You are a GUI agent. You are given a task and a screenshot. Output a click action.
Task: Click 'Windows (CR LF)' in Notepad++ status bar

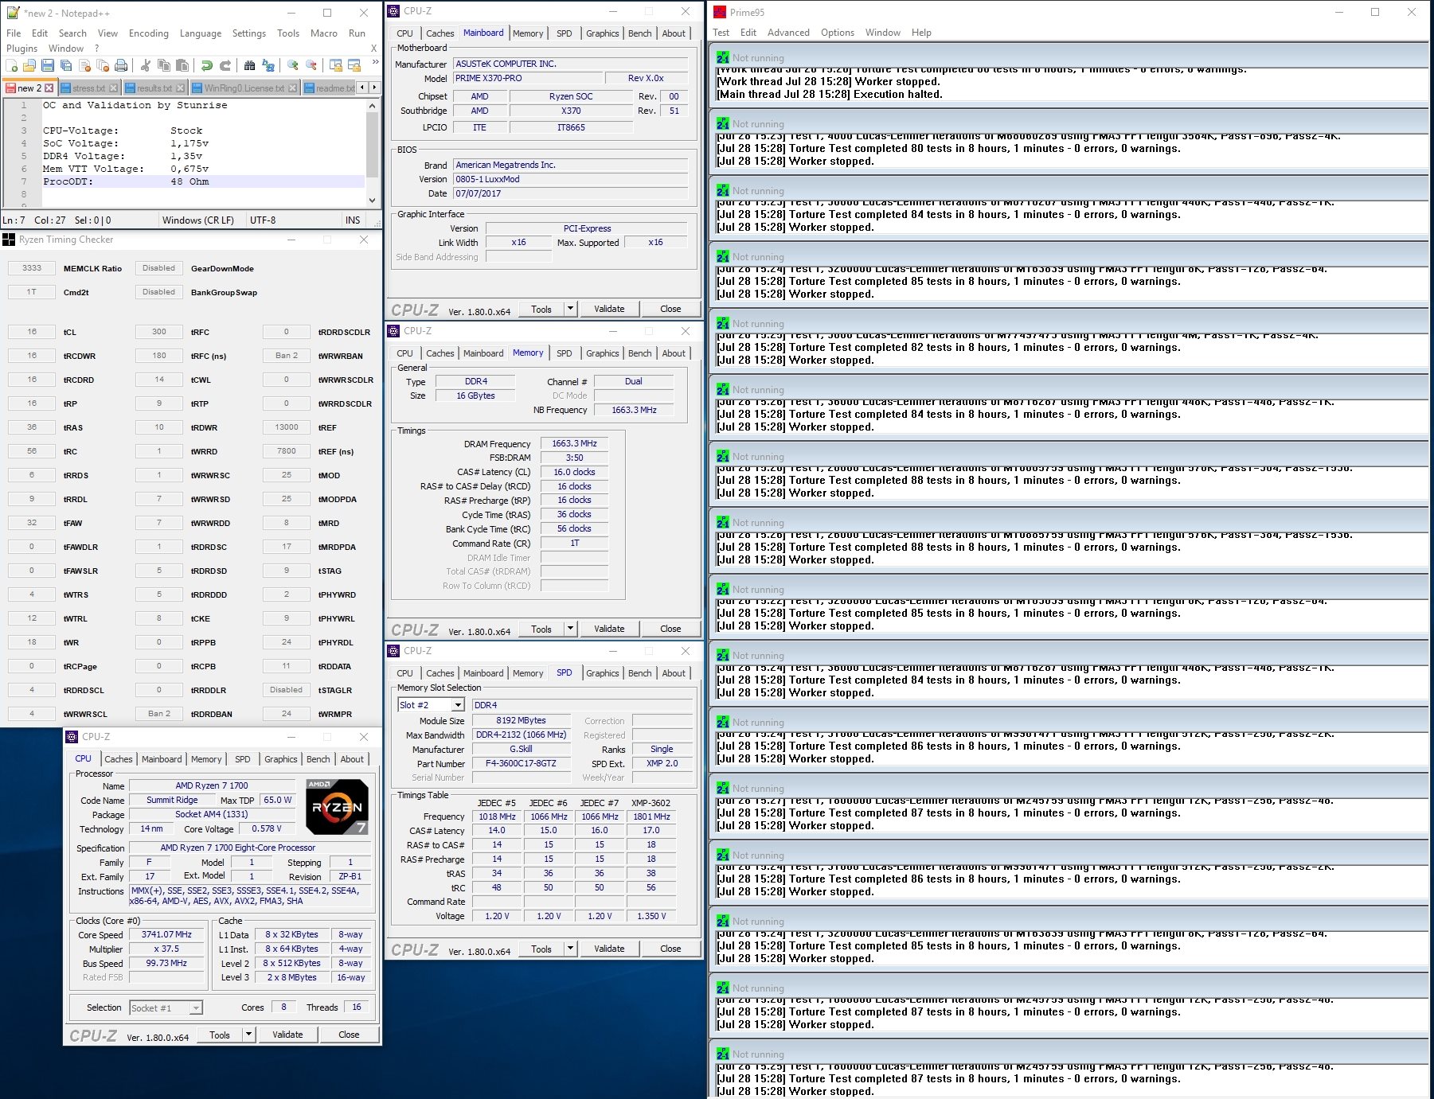(x=198, y=220)
